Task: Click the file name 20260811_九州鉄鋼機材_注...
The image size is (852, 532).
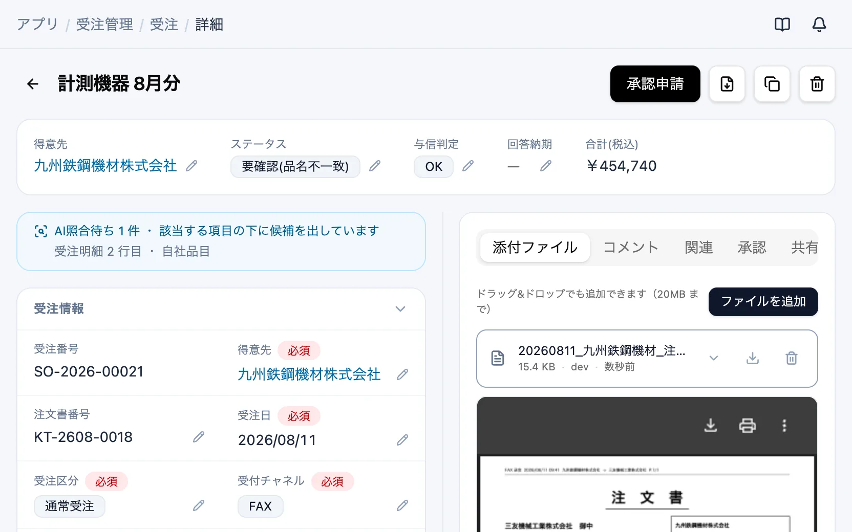Action: pos(602,350)
